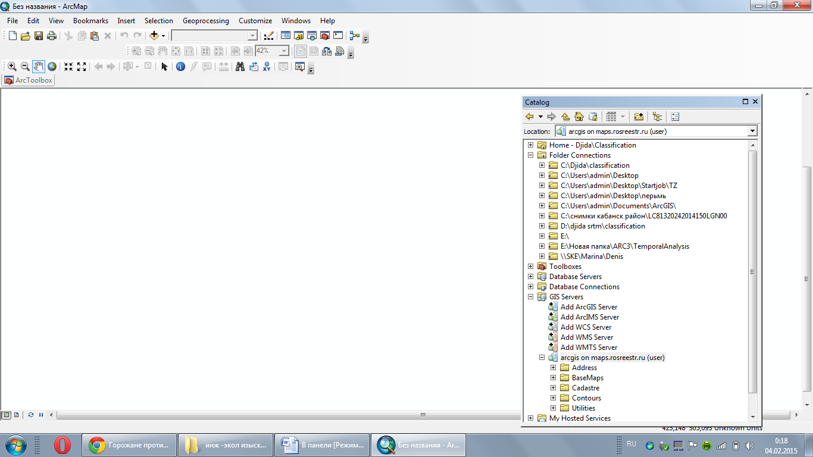813x457 pixels.
Task: Open the 42% layout zoom dropdown
Action: coord(284,51)
